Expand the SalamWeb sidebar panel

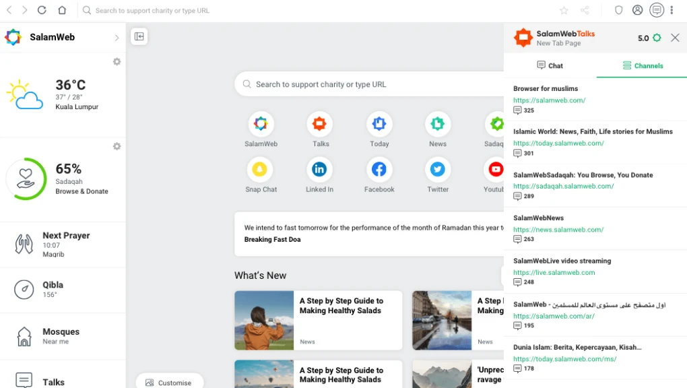tap(117, 37)
